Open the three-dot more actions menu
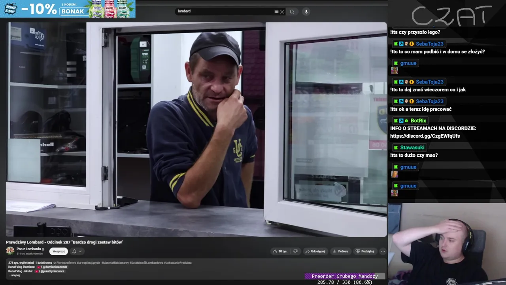The image size is (506, 285). [383, 251]
